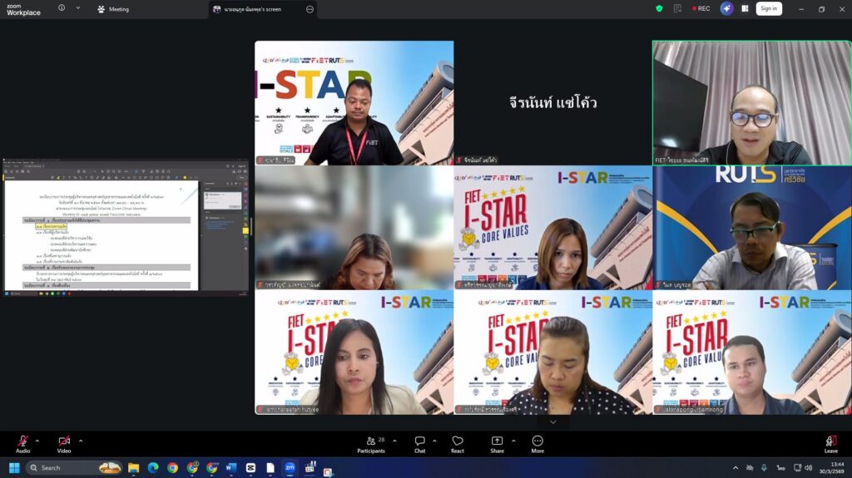852x478 pixels.
Task: Open the React emoji menu
Action: [458, 444]
